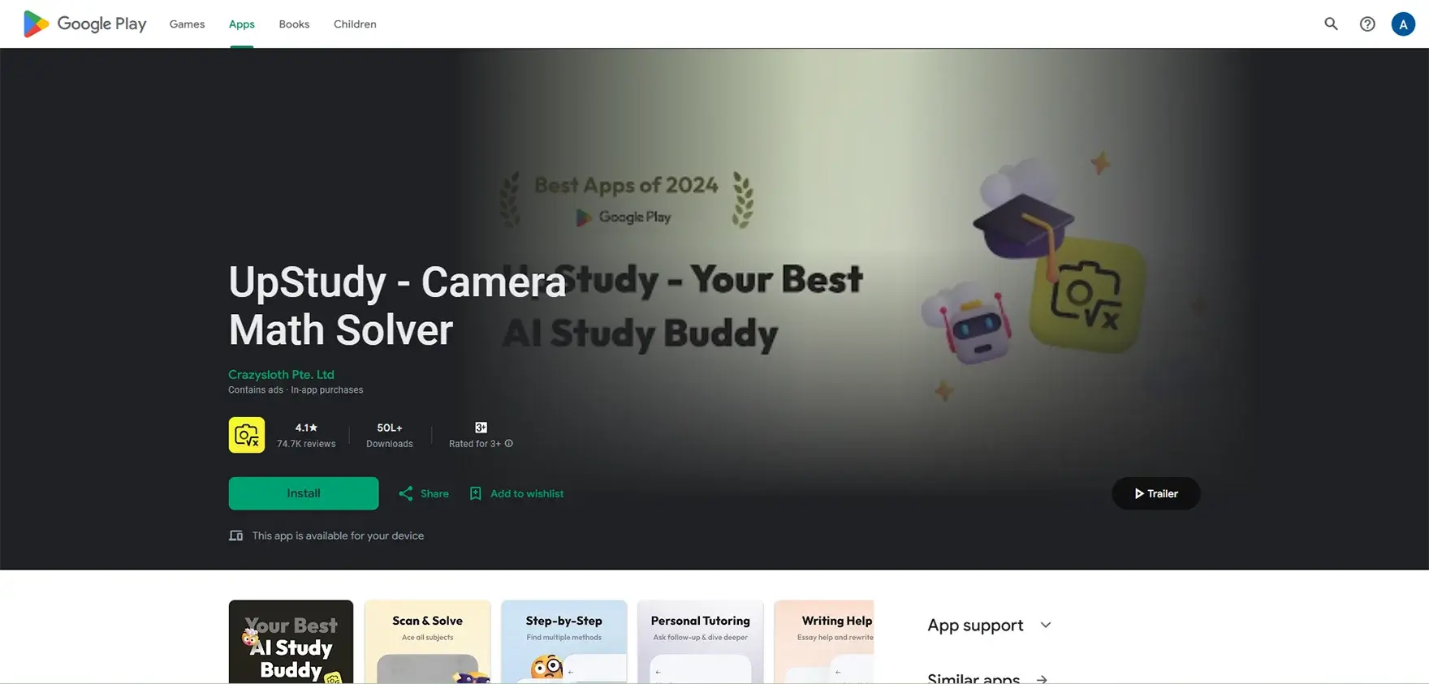Click the 3+ rating badge

pyautogui.click(x=481, y=428)
